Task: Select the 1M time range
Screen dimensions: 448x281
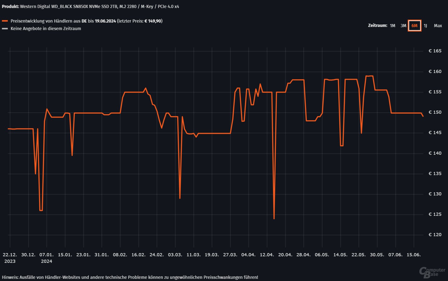Action: [393, 25]
